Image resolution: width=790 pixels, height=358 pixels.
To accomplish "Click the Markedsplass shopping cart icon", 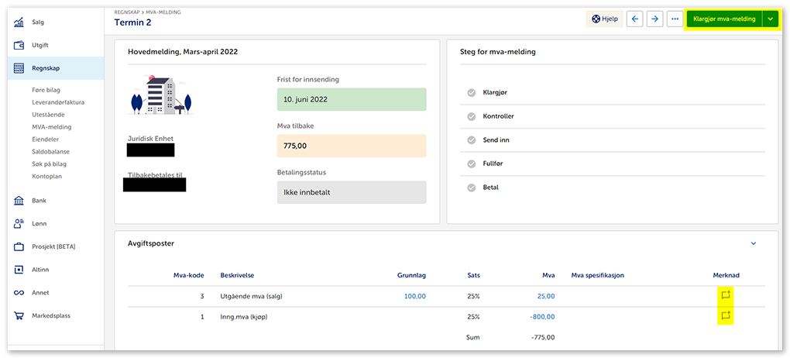I will 19,316.
